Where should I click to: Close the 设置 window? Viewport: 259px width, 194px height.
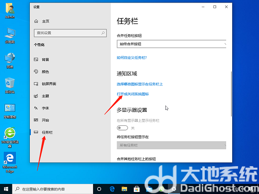[x=226, y=7]
